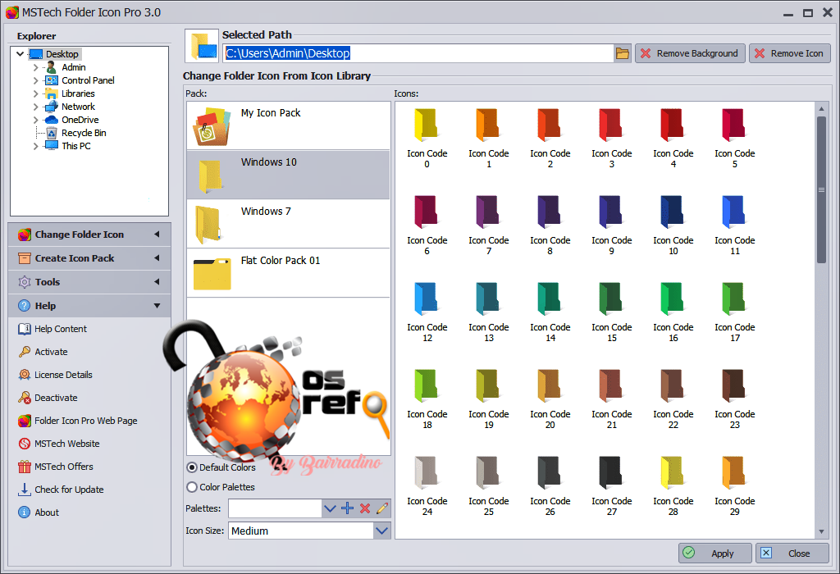Select Color Palettes radio button
840x574 pixels.
pyautogui.click(x=192, y=487)
